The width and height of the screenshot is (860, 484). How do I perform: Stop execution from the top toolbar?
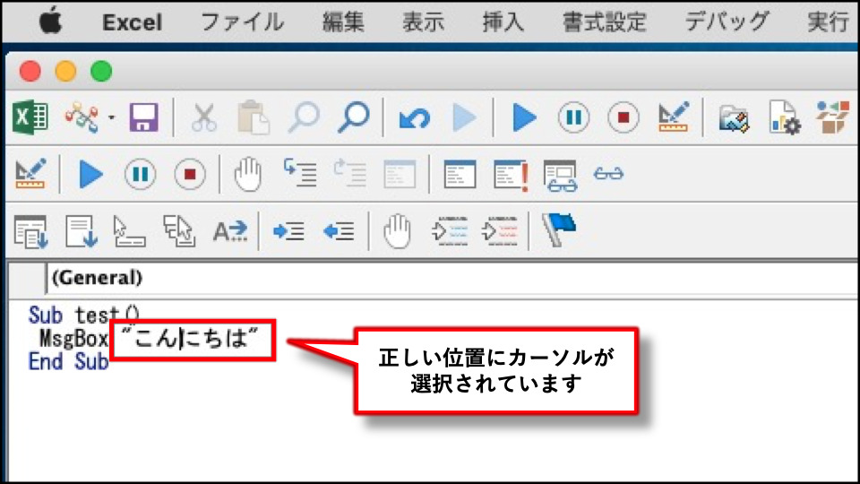623,117
